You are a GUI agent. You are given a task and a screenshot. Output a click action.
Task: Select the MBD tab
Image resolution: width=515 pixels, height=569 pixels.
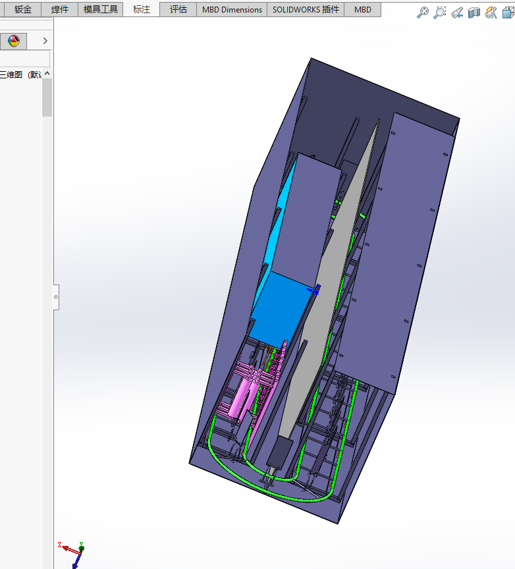362,9
